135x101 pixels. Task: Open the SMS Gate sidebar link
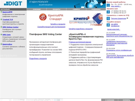(x=6, y=34)
